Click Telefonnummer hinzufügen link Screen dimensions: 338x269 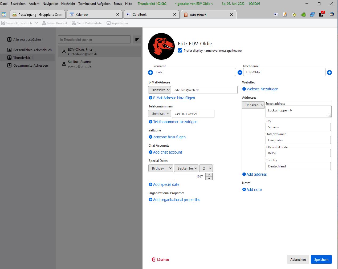(x=173, y=122)
